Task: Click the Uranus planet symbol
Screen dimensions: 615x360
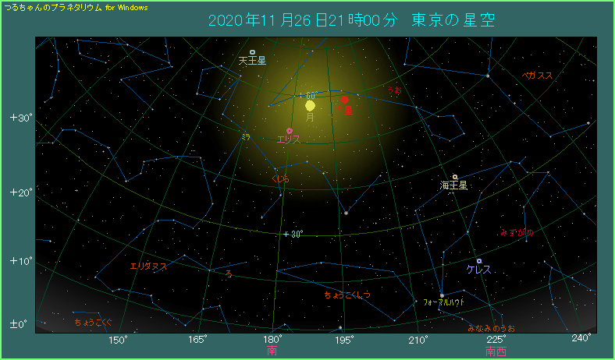Action: [x=252, y=52]
